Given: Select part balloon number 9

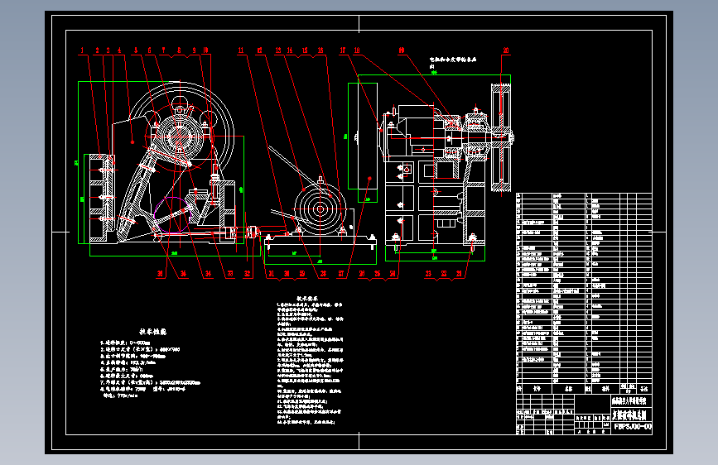Looking at the screenshot, I should [x=194, y=50].
